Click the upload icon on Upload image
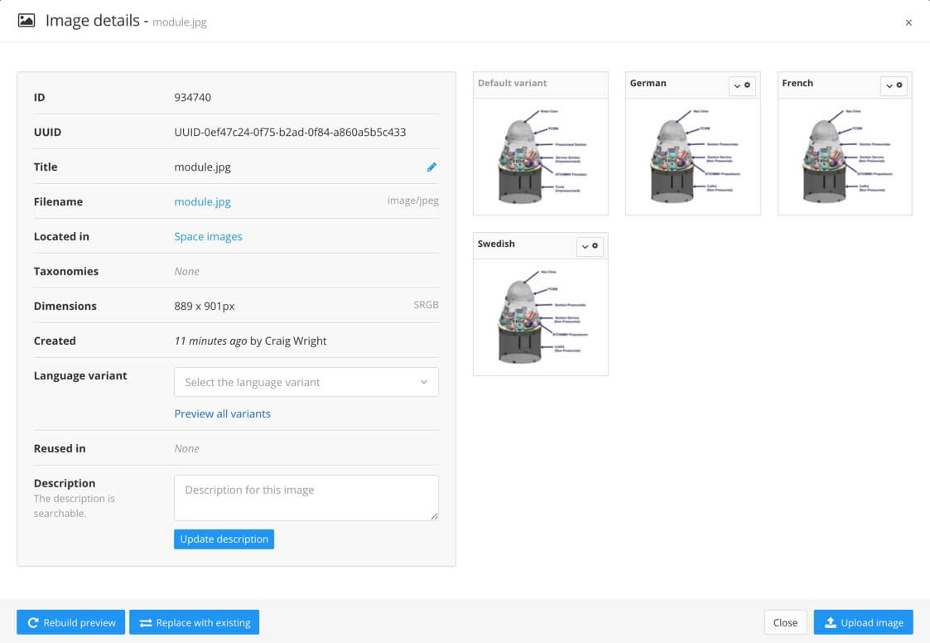Viewport: 930px width, 643px height. pyautogui.click(x=831, y=622)
